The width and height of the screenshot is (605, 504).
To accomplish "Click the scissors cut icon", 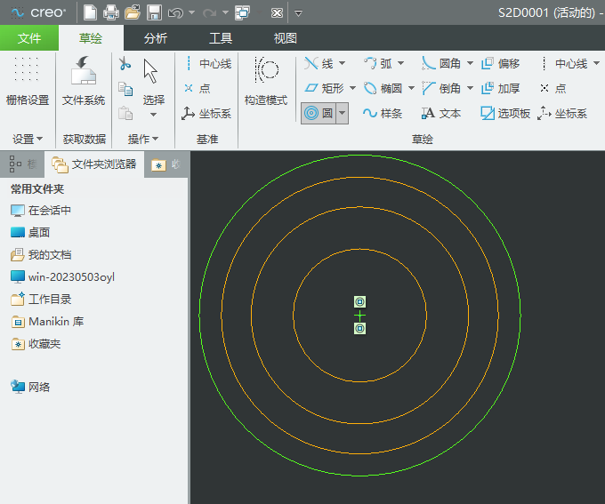I will [125, 64].
